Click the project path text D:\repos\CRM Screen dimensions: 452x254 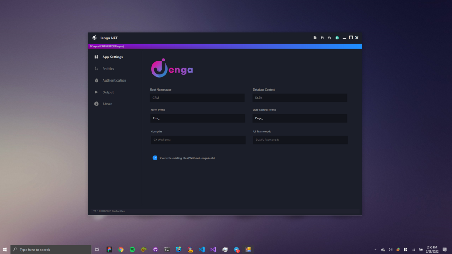tap(107, 46)
